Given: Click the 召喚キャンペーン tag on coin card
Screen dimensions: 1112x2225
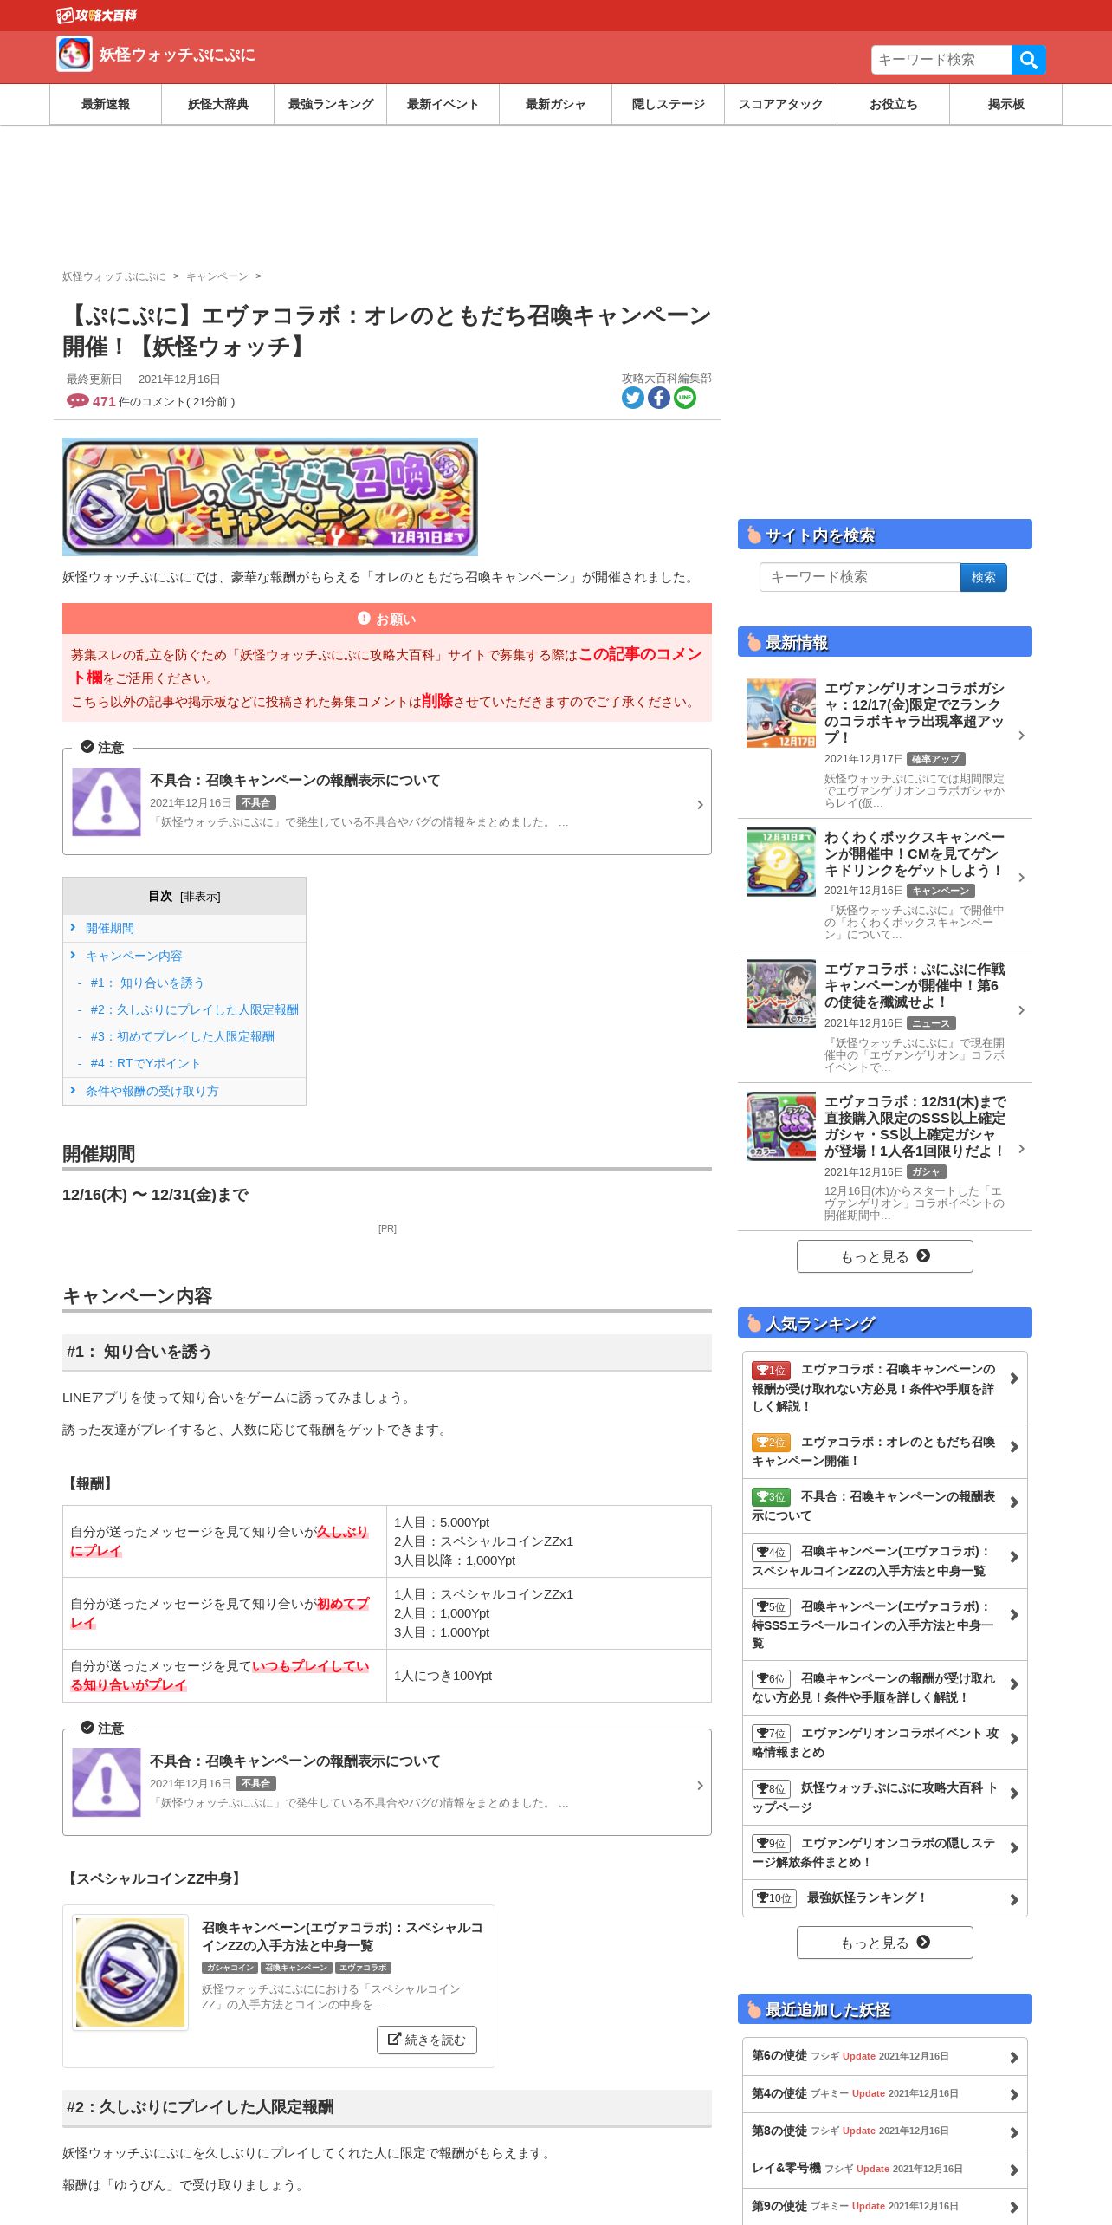Looking at the screenshot, I should click(297, 1968).
